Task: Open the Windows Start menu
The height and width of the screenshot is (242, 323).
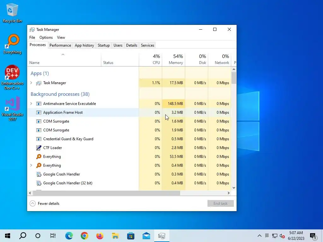Action: coord(8,236)
